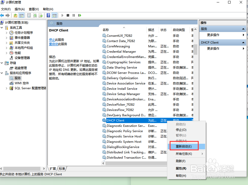Click the Stop service square toolbar icon
This screenshot has height=185, width=248.
(x=68, y=15)
